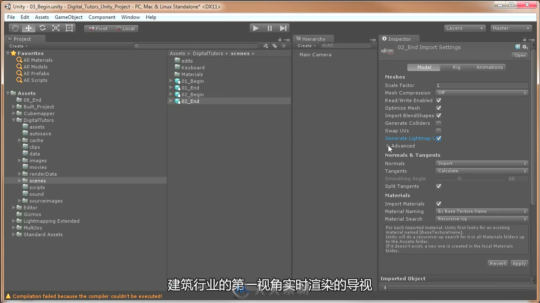Image resolution: width=540 pixels, height=303 pixels.
Task: Click the Project search field
Action: click(196, 46)
